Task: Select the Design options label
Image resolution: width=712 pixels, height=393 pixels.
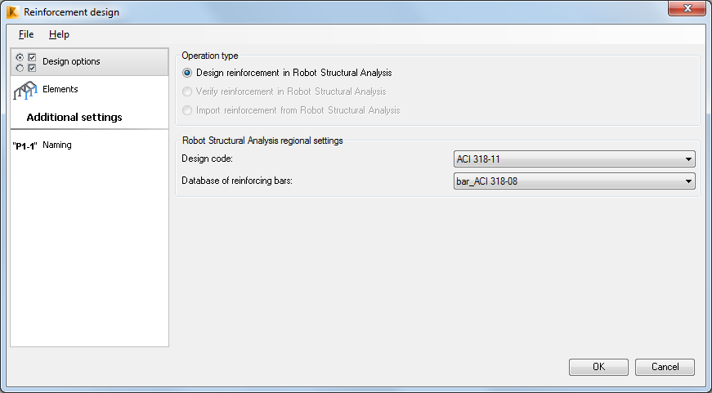Action: click(71, 62)
